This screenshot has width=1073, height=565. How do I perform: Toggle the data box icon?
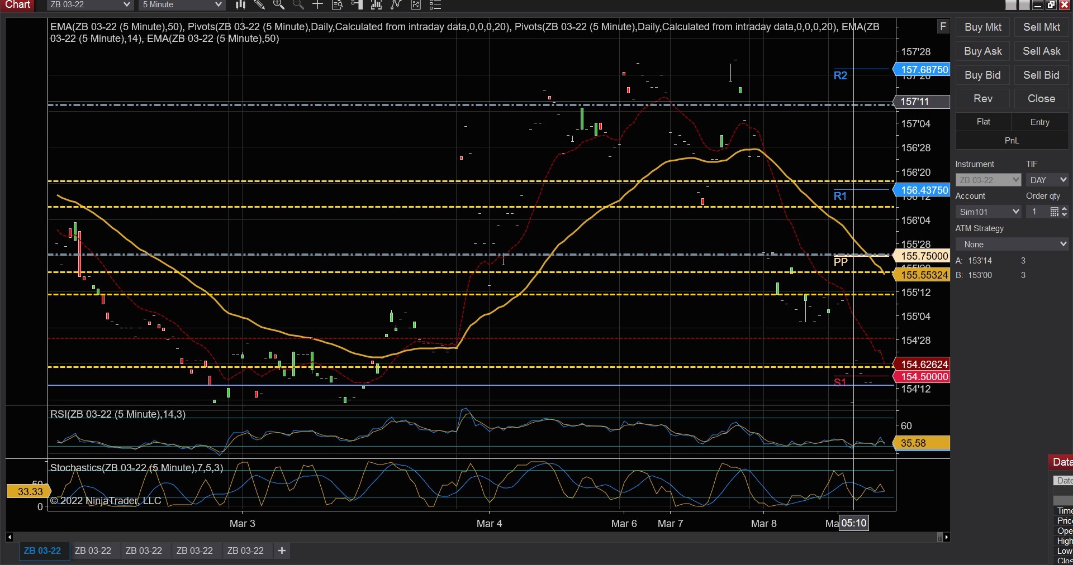click(x=337, y=5)
